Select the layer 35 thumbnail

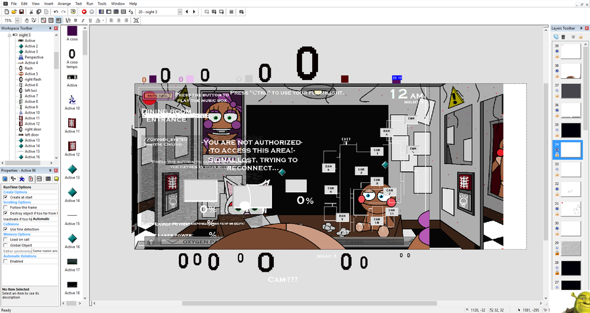point(571,131)
